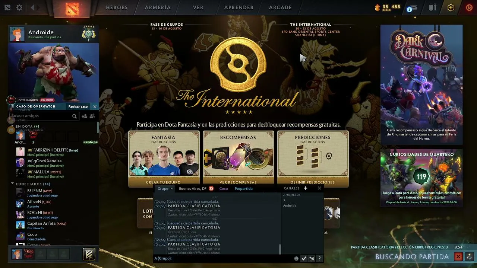Click the add friend icon
This screenshot has height=268, width=477.
(84, 116)
